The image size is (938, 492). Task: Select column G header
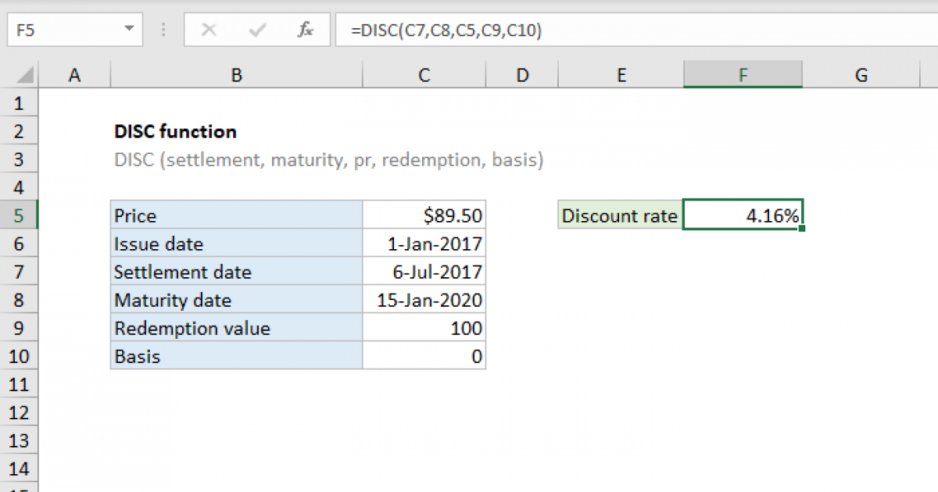(x=861, y=73)
